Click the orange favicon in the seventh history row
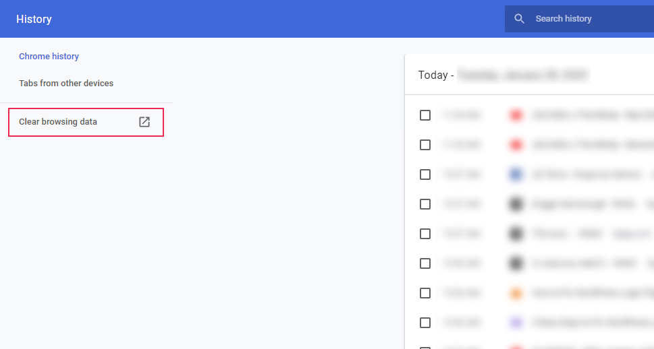Viewport: 654px width, 349px height. pos(516,293)
